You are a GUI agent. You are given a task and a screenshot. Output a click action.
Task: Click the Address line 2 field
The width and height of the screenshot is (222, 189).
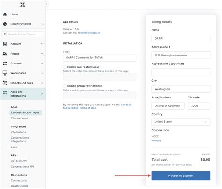point(181,72)
